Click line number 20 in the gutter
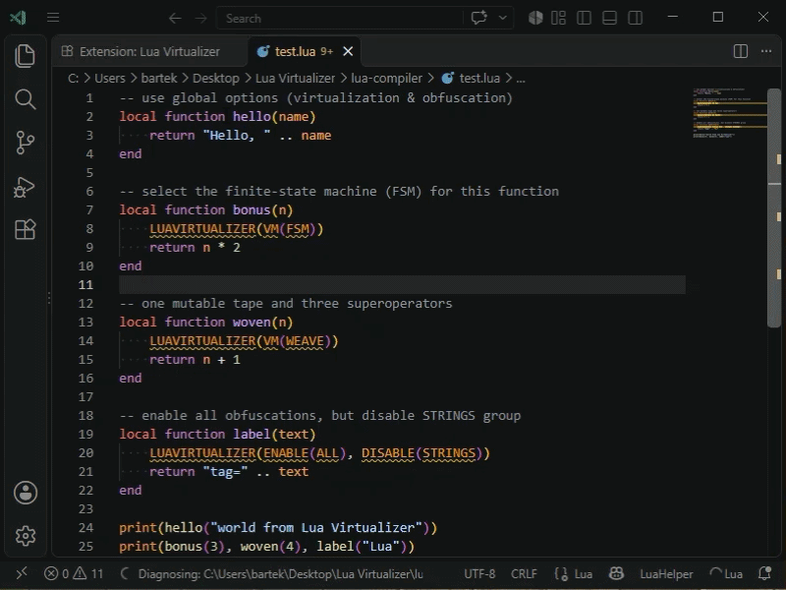 (x=85, y=453)
